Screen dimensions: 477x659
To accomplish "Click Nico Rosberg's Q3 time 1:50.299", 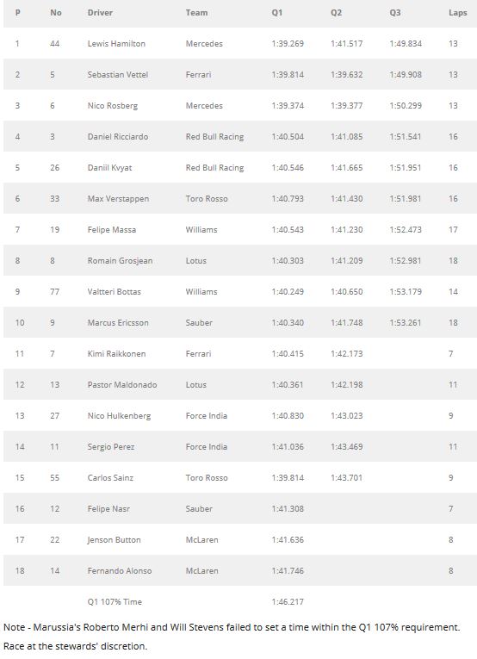I will [x=406, y=106].
